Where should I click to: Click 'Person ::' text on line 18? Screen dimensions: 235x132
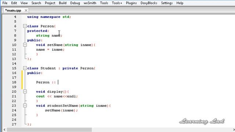click(46, 82)
